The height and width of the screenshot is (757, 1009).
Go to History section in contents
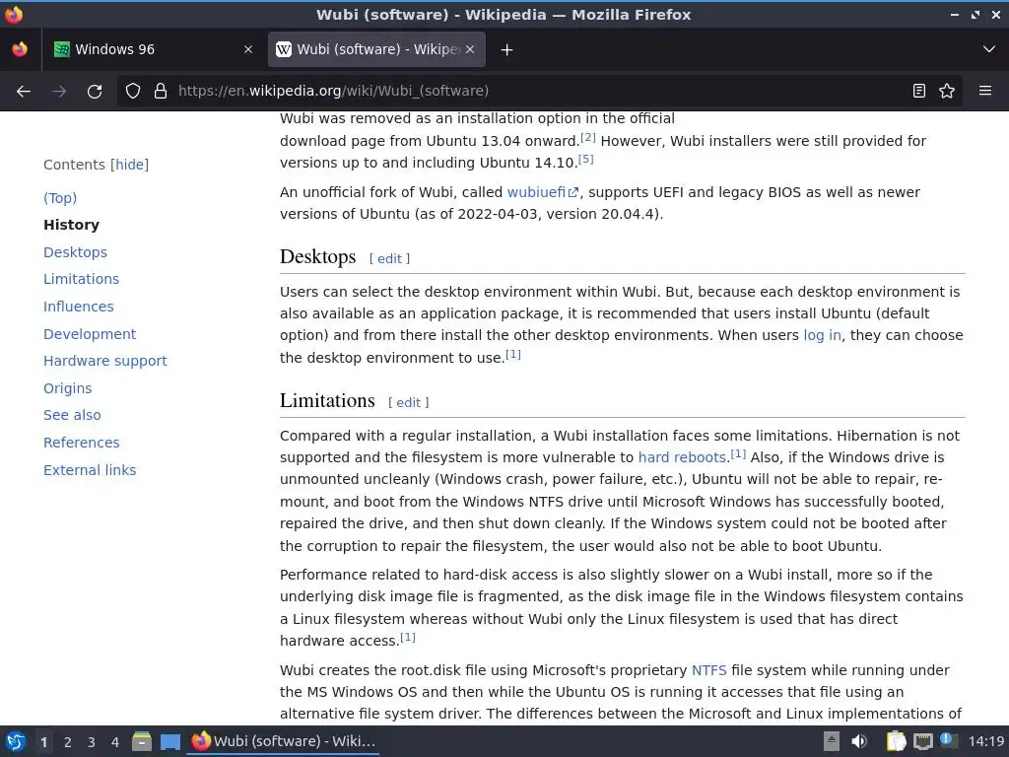point(71,225)
